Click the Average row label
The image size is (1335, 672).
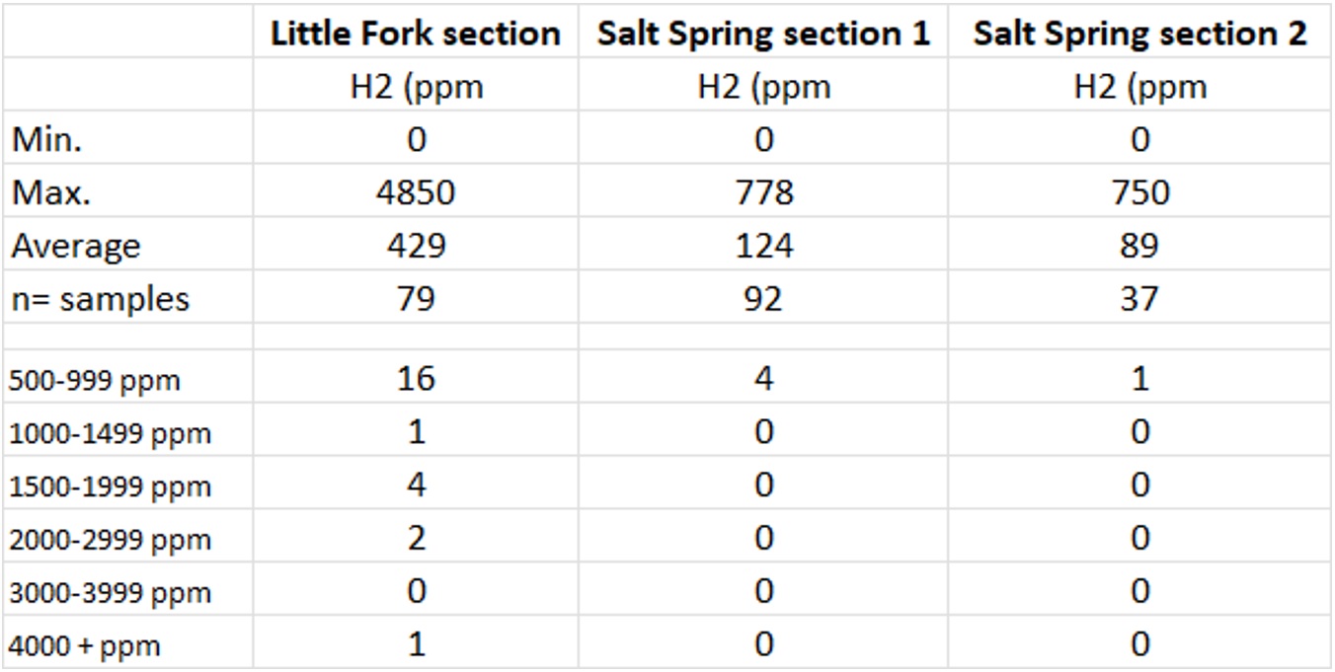76,246
